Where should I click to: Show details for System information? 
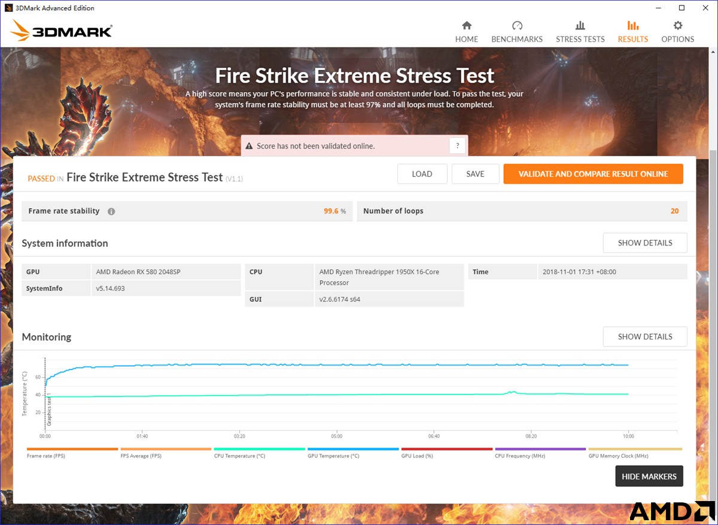coord(645,243)
